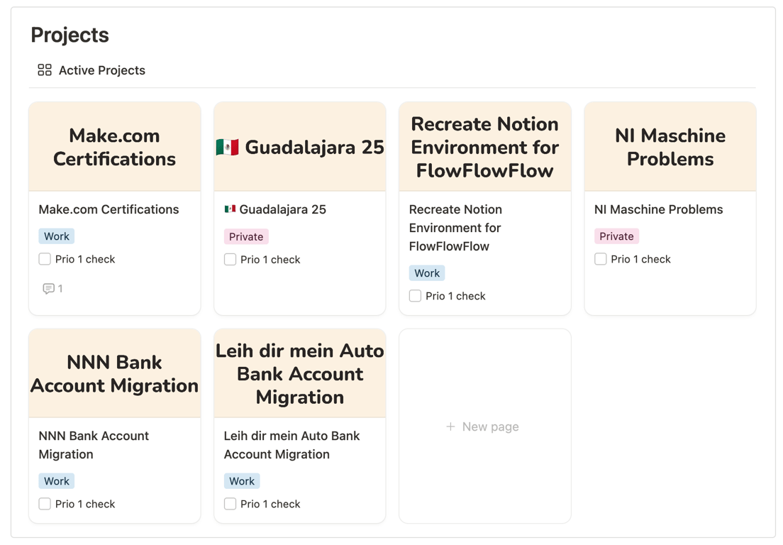Switch to the Active Projects view tab
This screenshot has height=545, width=783.
pos(101,70)
